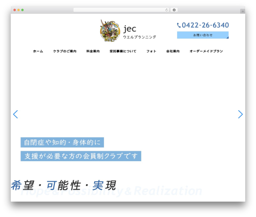The image size is (256, 217).
Task: Open 会社案内 menu item
Action: (173, 51)
